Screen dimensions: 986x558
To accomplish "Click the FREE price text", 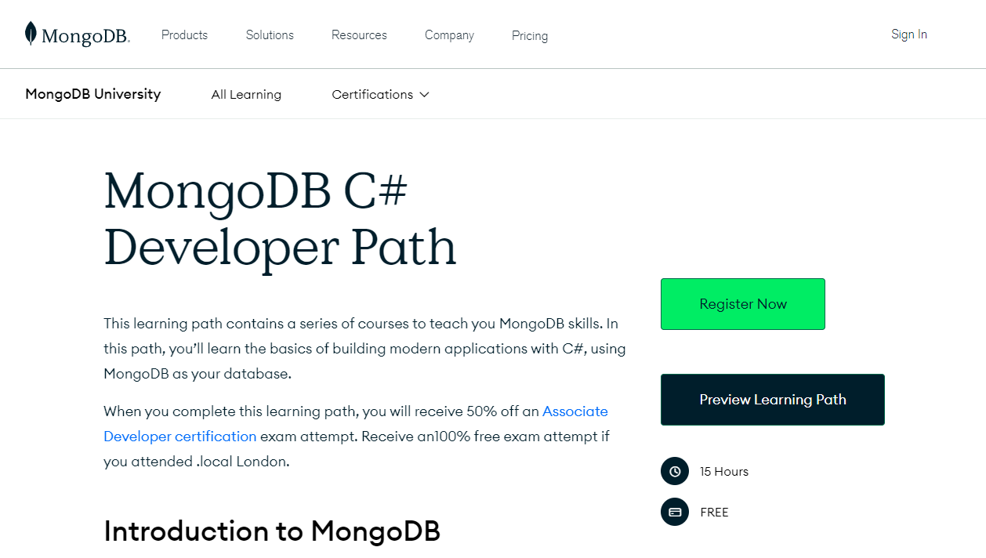I will 714,512.
